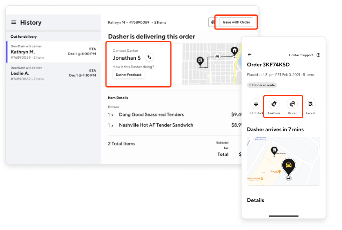Click the home destination pin on map
342x230 pixels.
click(234, 51)
